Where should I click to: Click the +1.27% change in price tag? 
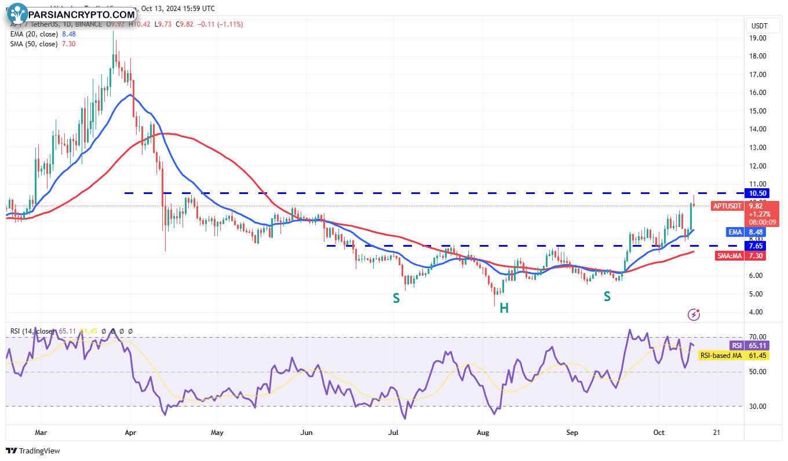coord(758,214)
